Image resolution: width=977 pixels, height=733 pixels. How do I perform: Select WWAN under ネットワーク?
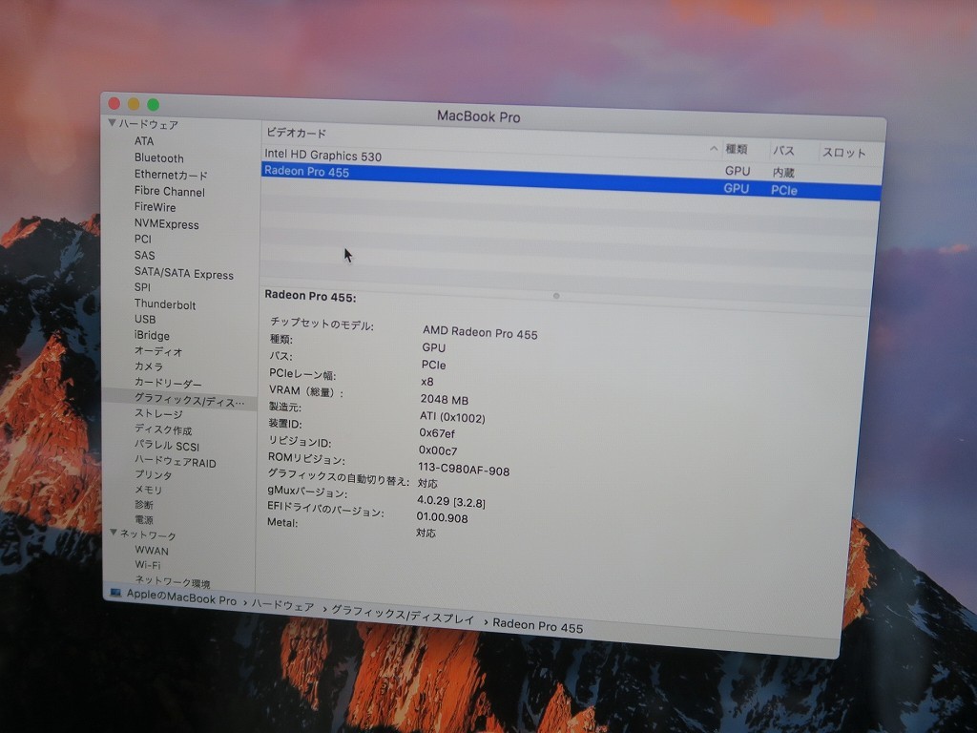[x=152, y=551]
